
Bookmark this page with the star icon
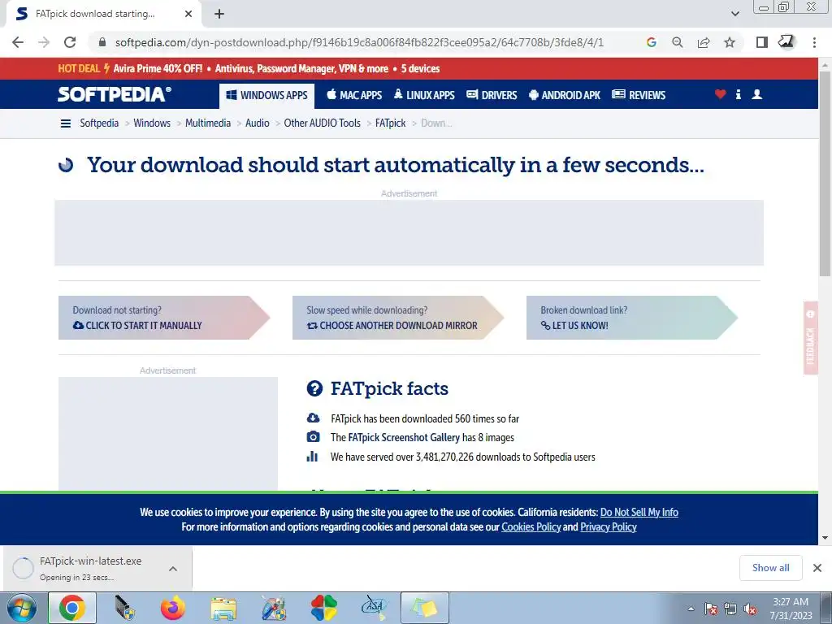[730, 42]
